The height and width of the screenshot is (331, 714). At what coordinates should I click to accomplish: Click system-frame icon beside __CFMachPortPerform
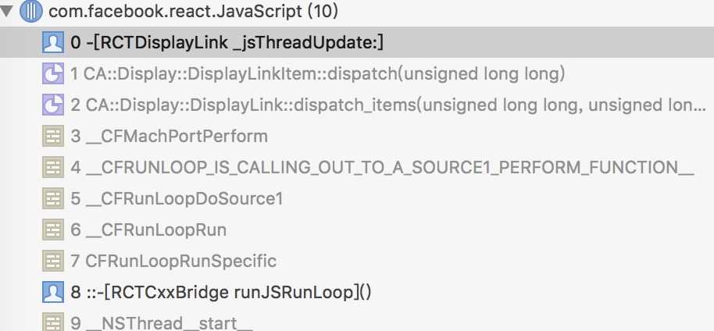point(52,137)
